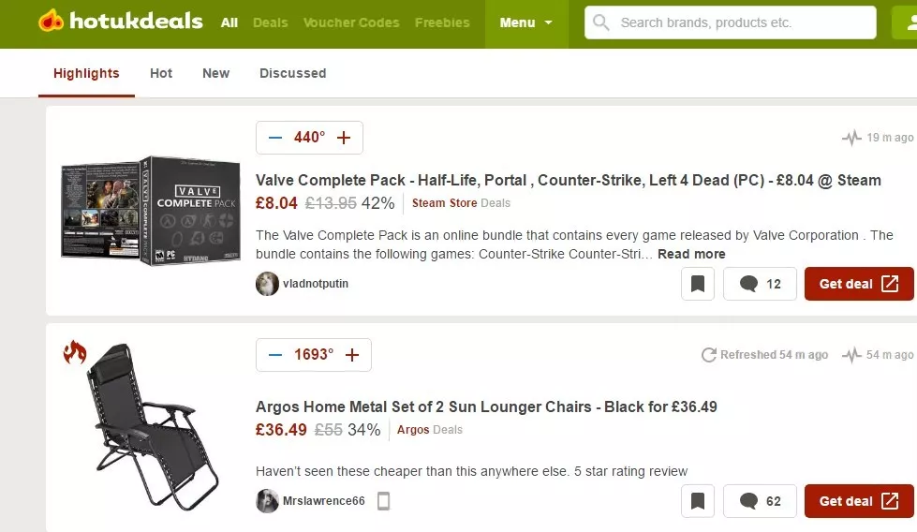Select Voucher Codes in top navigation
Image resolution: width=917 pixels, height=532 pixels.
click(351, 22)
